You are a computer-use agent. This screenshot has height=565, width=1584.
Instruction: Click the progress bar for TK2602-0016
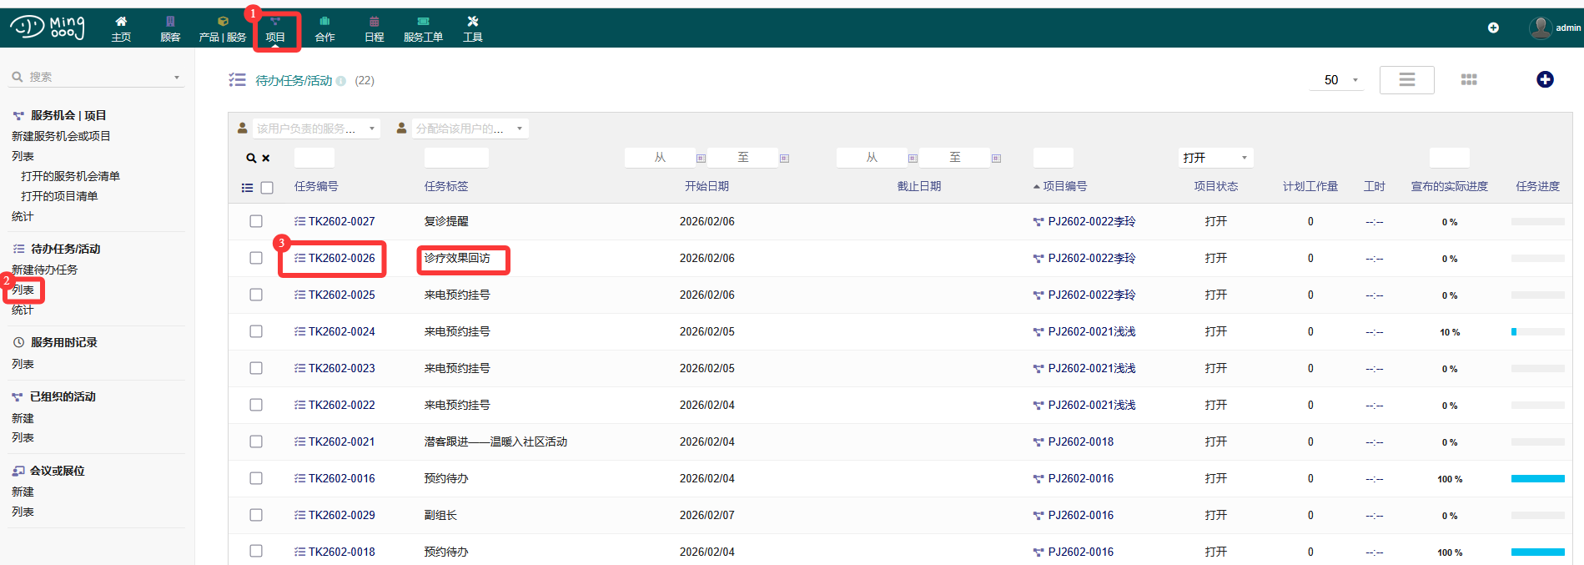(x=1537, y=478)
